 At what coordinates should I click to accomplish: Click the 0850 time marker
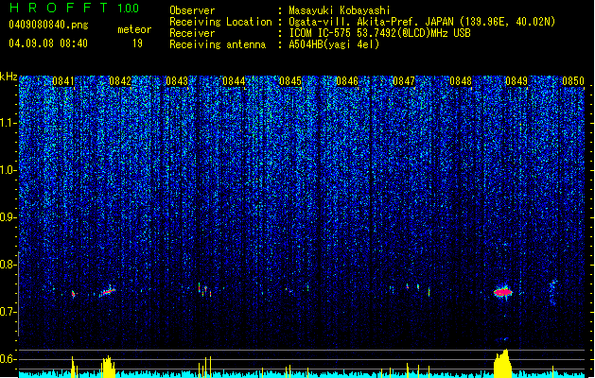click(x=573, y=81)
